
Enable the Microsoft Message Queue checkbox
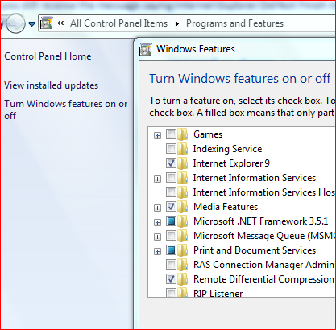(x=171, y=235)
